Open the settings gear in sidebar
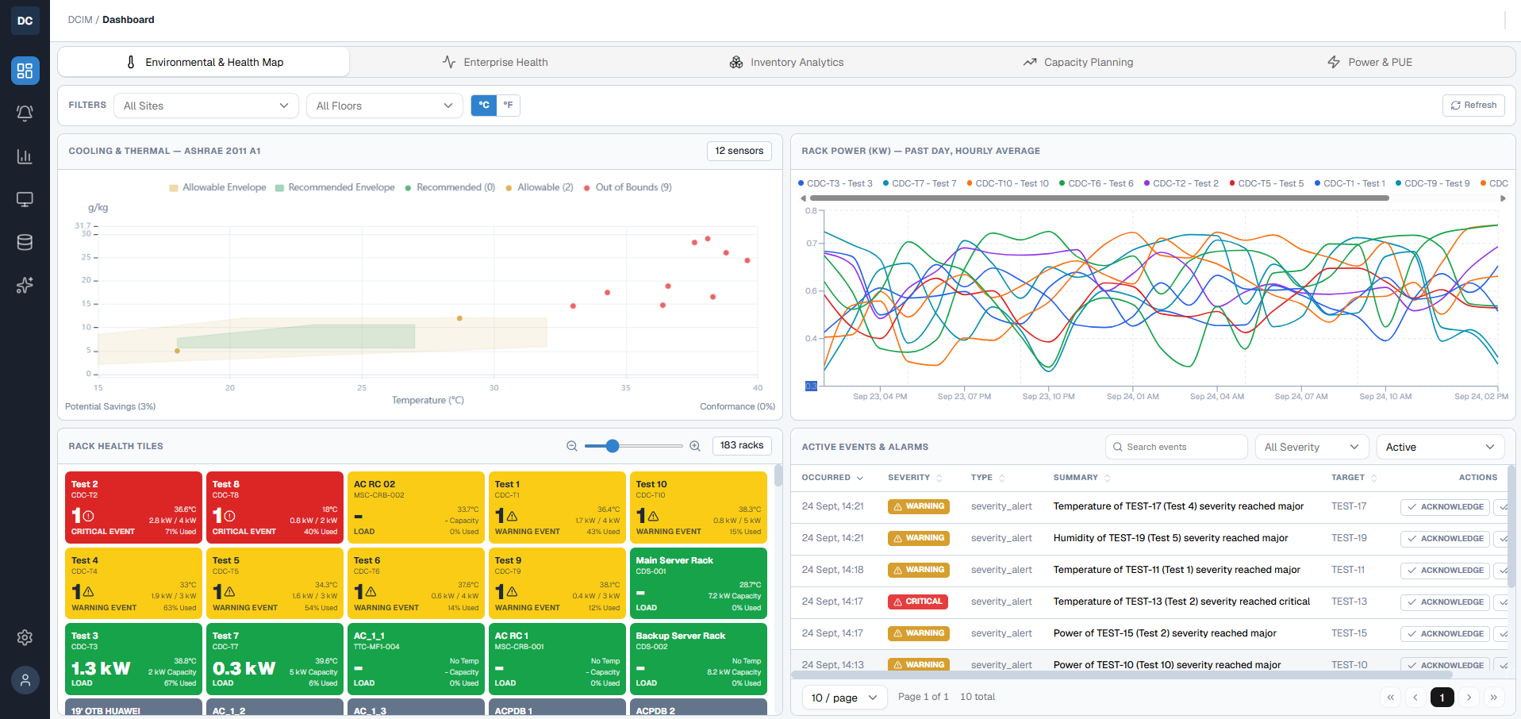Image resolution: width=1521 pixels, height=719 pixels. 25,637
